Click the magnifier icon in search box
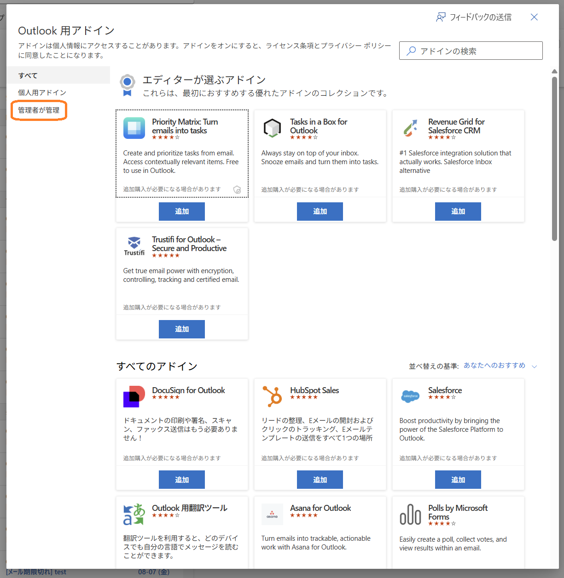 pos(411,51)
